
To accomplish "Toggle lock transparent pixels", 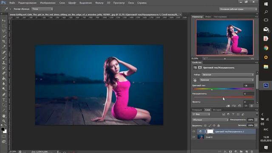I will coord(205,125).
